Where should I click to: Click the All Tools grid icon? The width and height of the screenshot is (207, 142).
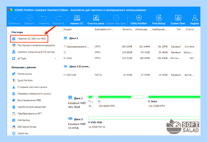click(x=14, y=58)
